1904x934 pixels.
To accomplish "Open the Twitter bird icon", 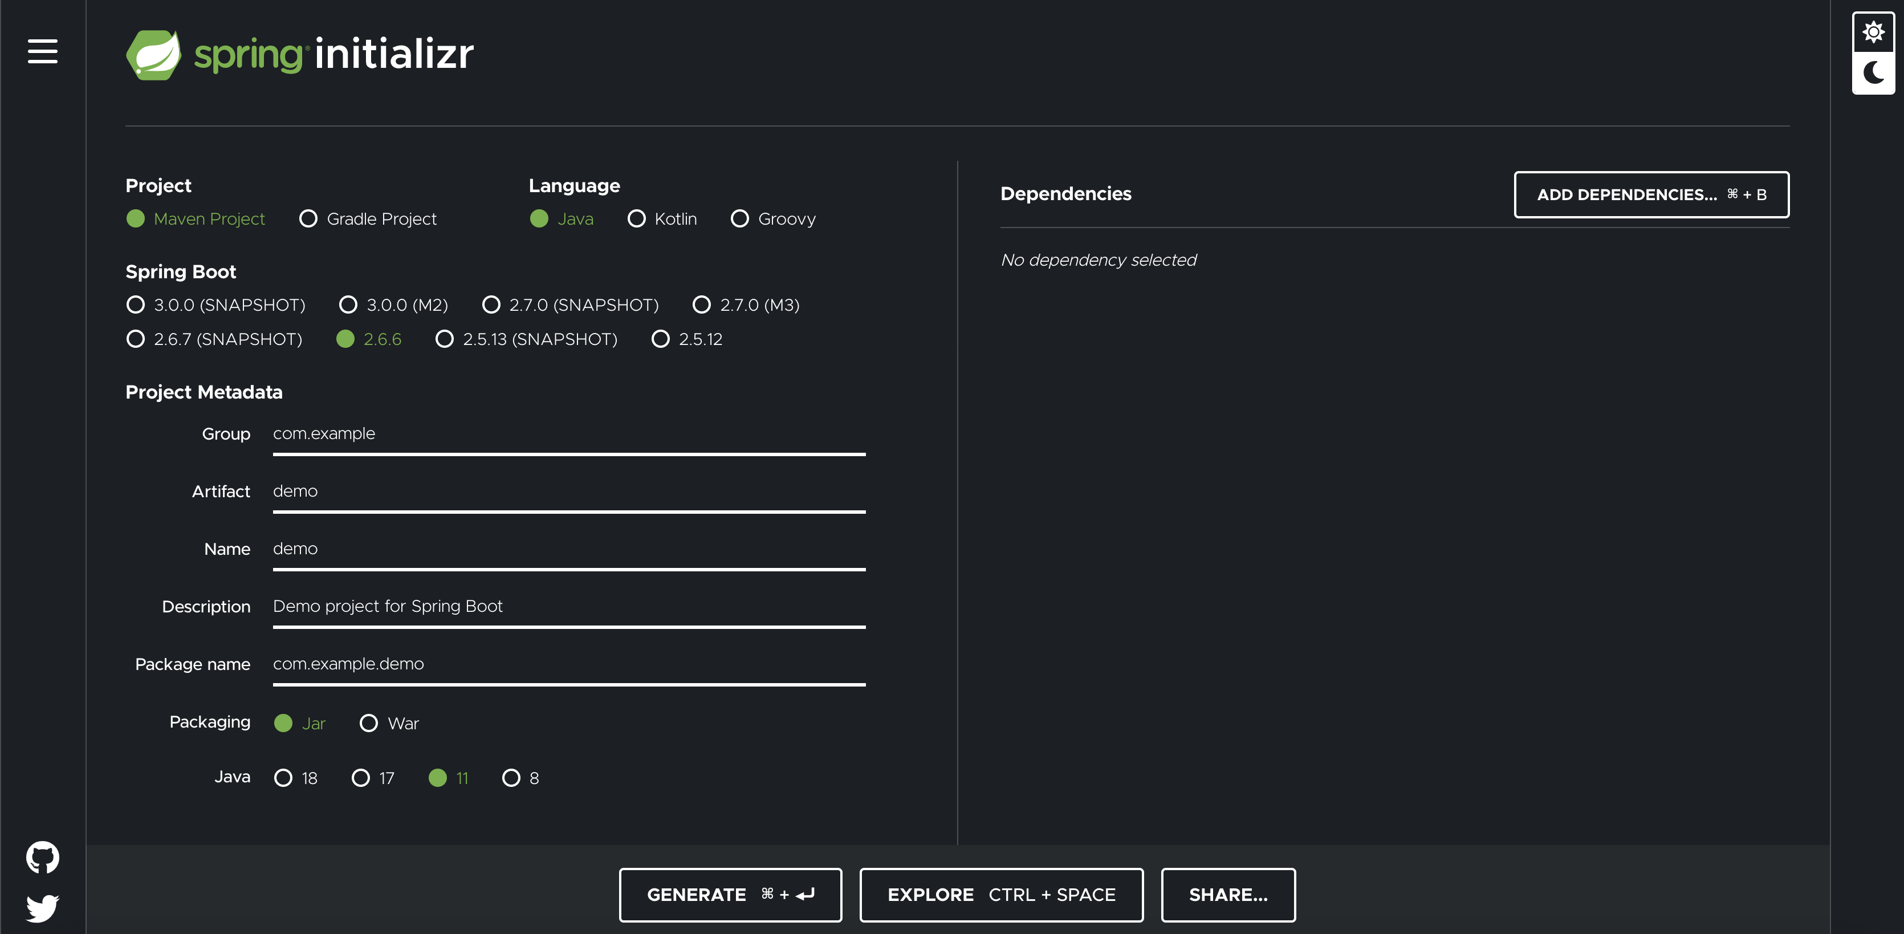I will click(42, 907).
